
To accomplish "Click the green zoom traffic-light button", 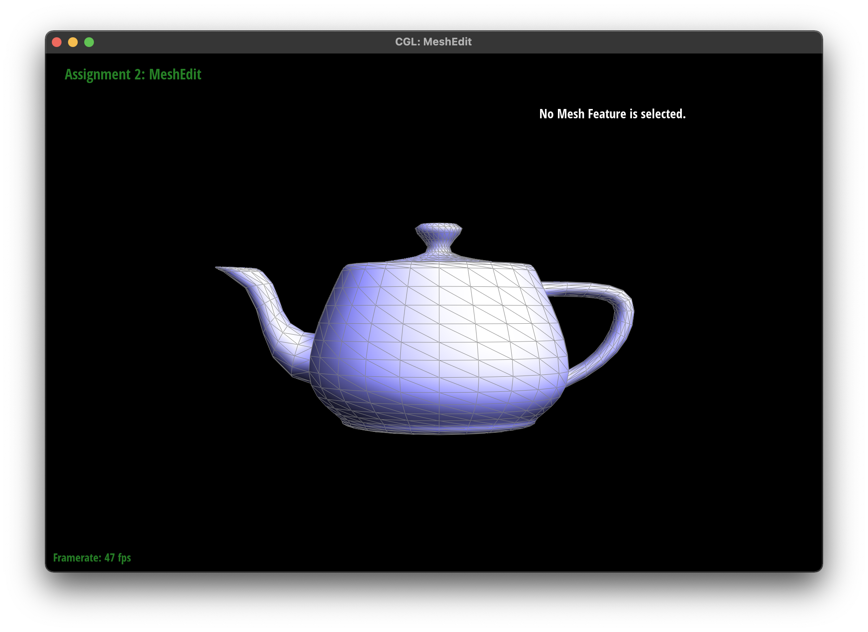I will pyautogui.click(x=89, y=42).
